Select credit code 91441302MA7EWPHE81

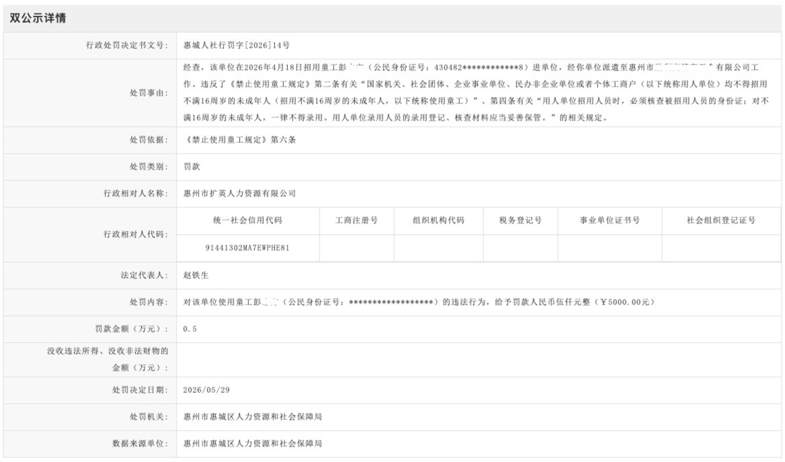click(x=247, y=248)
